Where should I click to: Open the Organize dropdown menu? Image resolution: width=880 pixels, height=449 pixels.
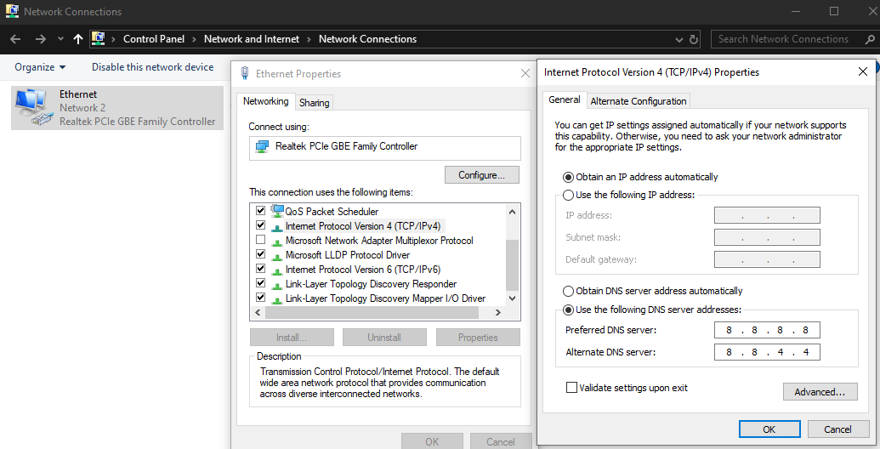pos(39,67)
